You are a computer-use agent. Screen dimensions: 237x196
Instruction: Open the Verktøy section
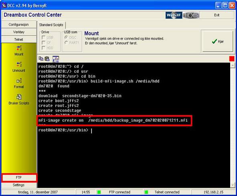[x=19, y=32]
